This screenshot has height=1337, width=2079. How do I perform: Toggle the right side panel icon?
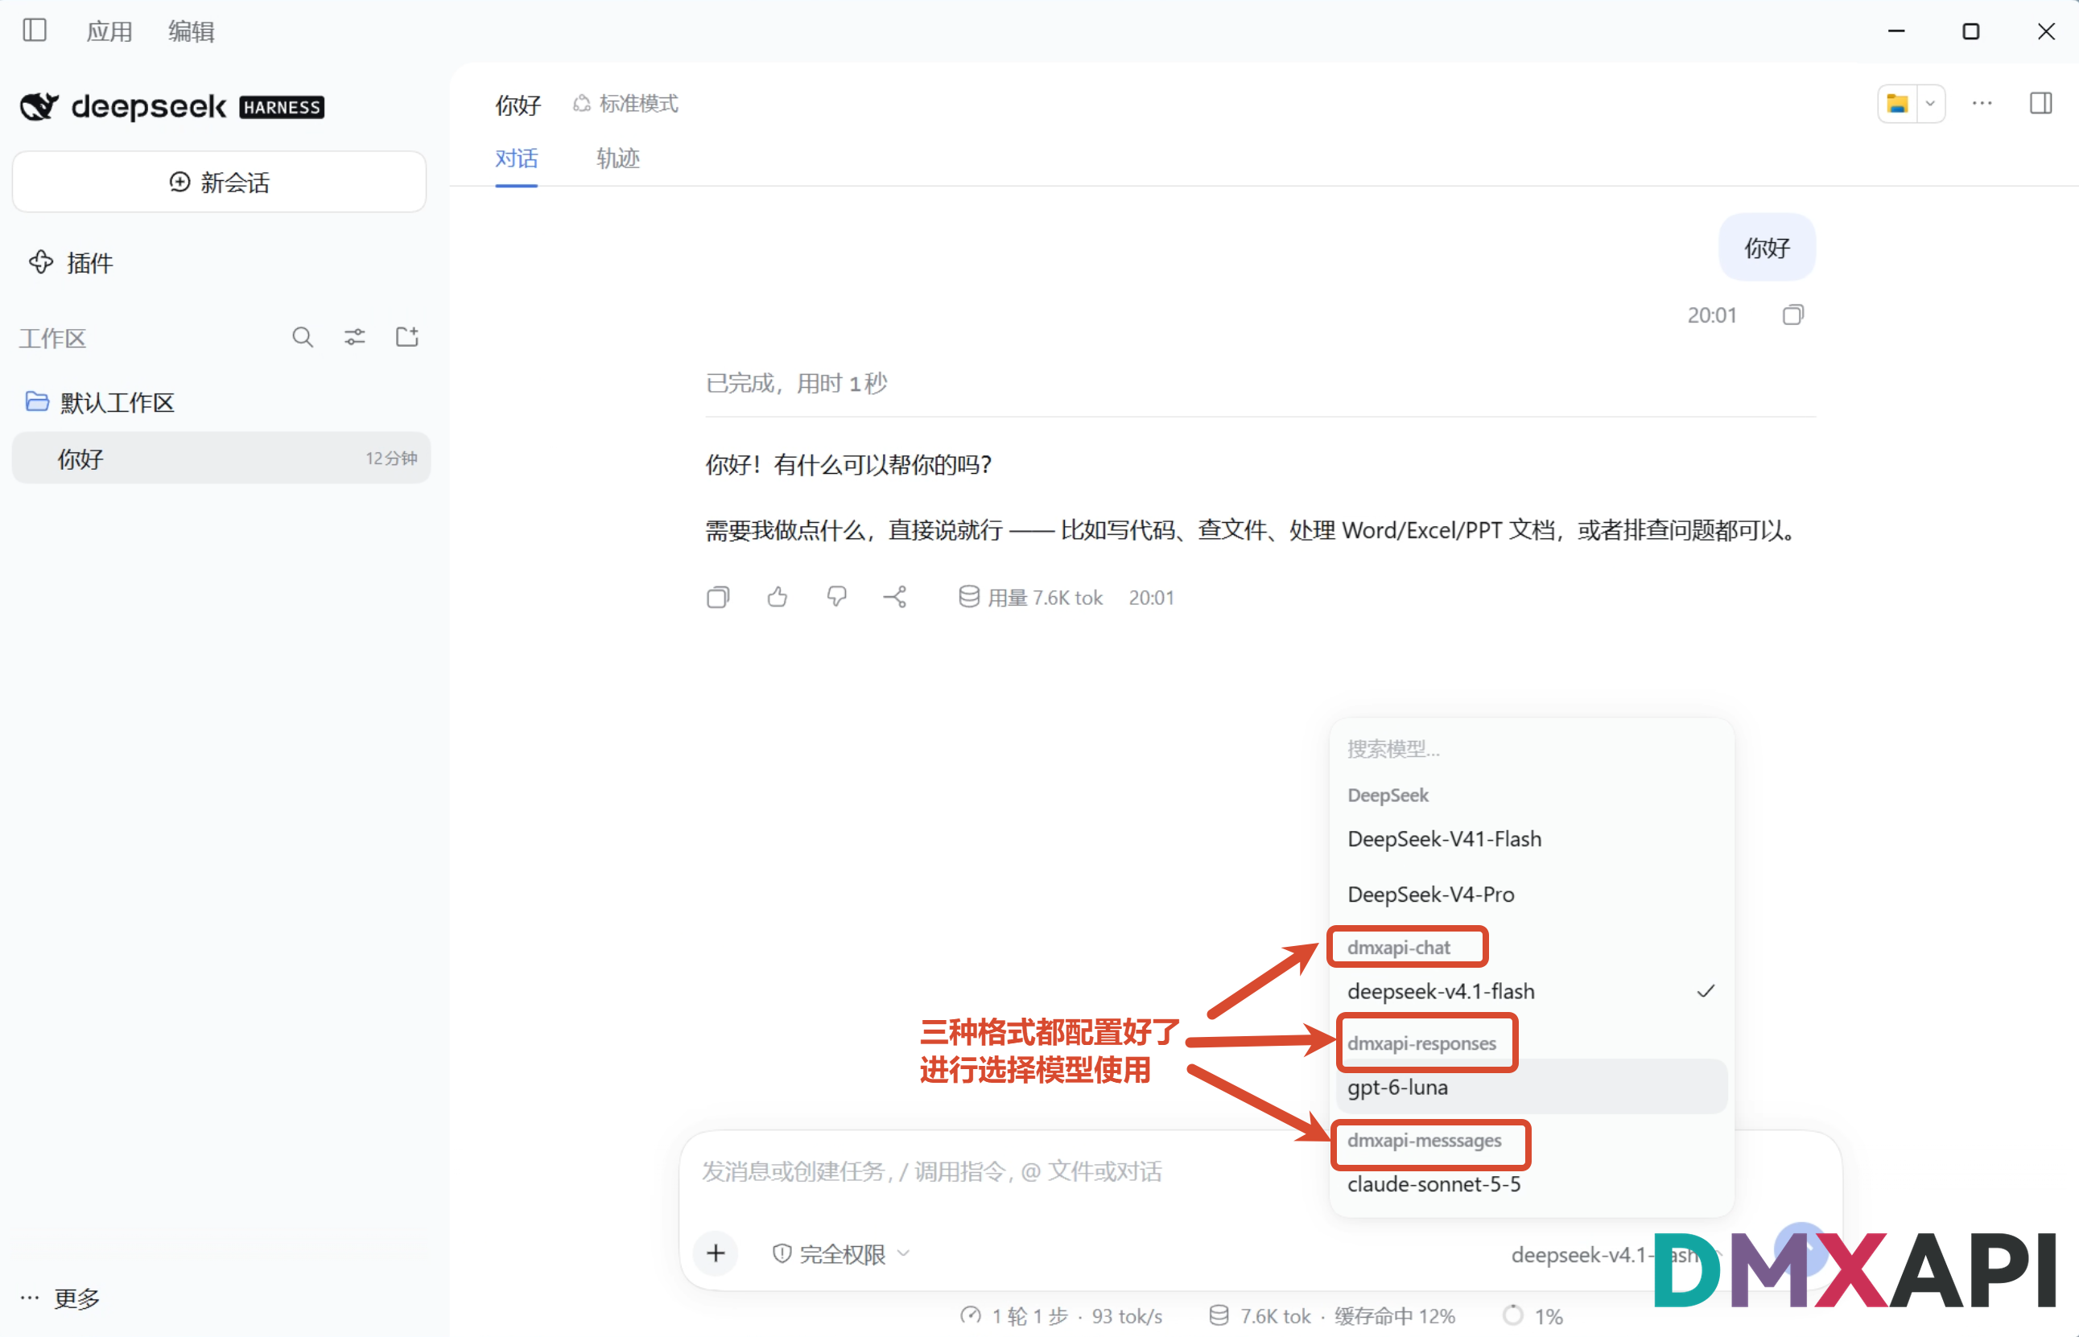[2041, 103]
